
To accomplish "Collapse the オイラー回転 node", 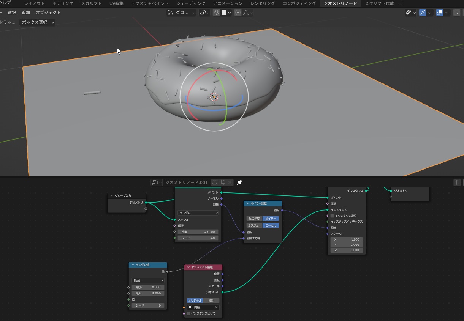I will (x=247, y=203).
